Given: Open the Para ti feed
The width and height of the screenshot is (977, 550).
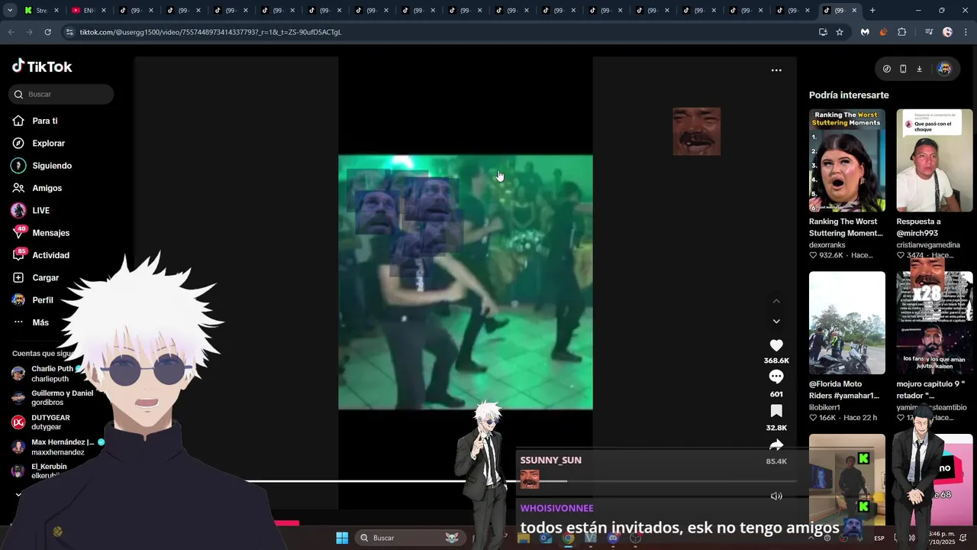Looking at the screenshot, I should pos(44,121).
